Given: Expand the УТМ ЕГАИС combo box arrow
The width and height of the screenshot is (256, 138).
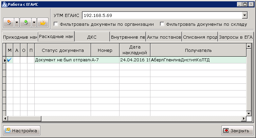Looking at the screenshot, I should click(x=244, y=15).
